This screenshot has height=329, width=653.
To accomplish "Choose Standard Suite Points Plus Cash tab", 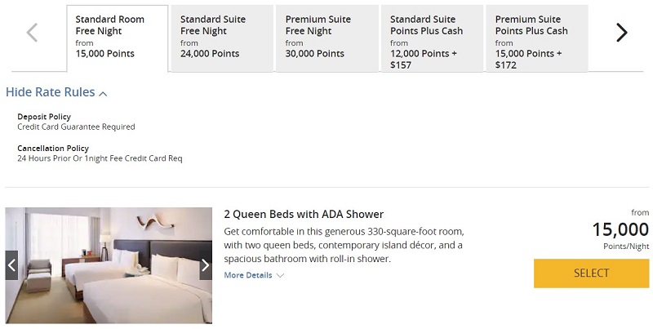I will click(432, 38).
